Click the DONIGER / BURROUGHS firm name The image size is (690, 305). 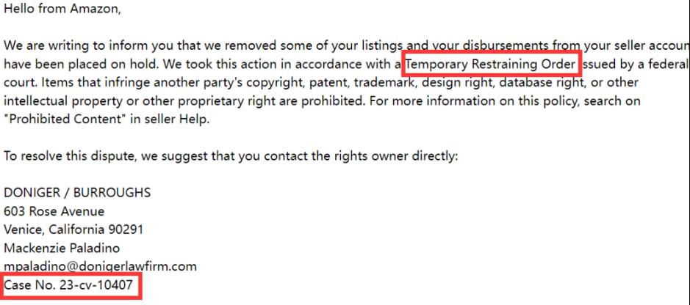(77, 193)
